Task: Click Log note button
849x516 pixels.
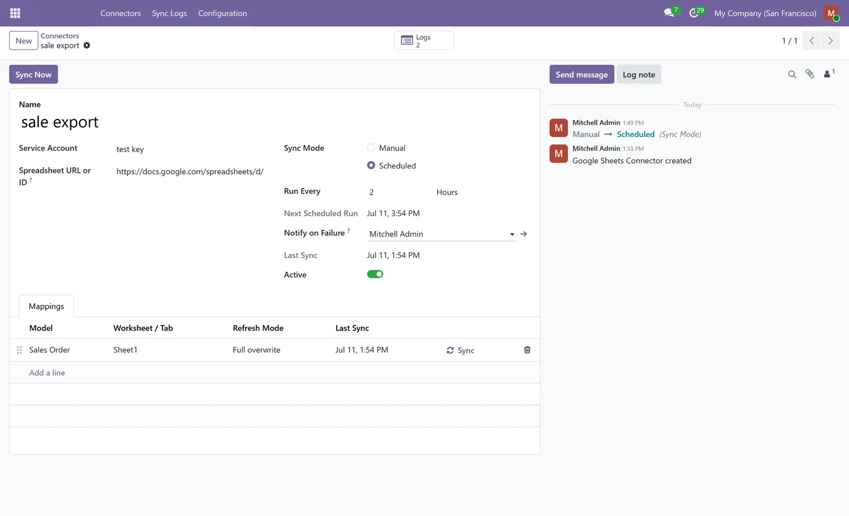Action: [x=639, y=75]
